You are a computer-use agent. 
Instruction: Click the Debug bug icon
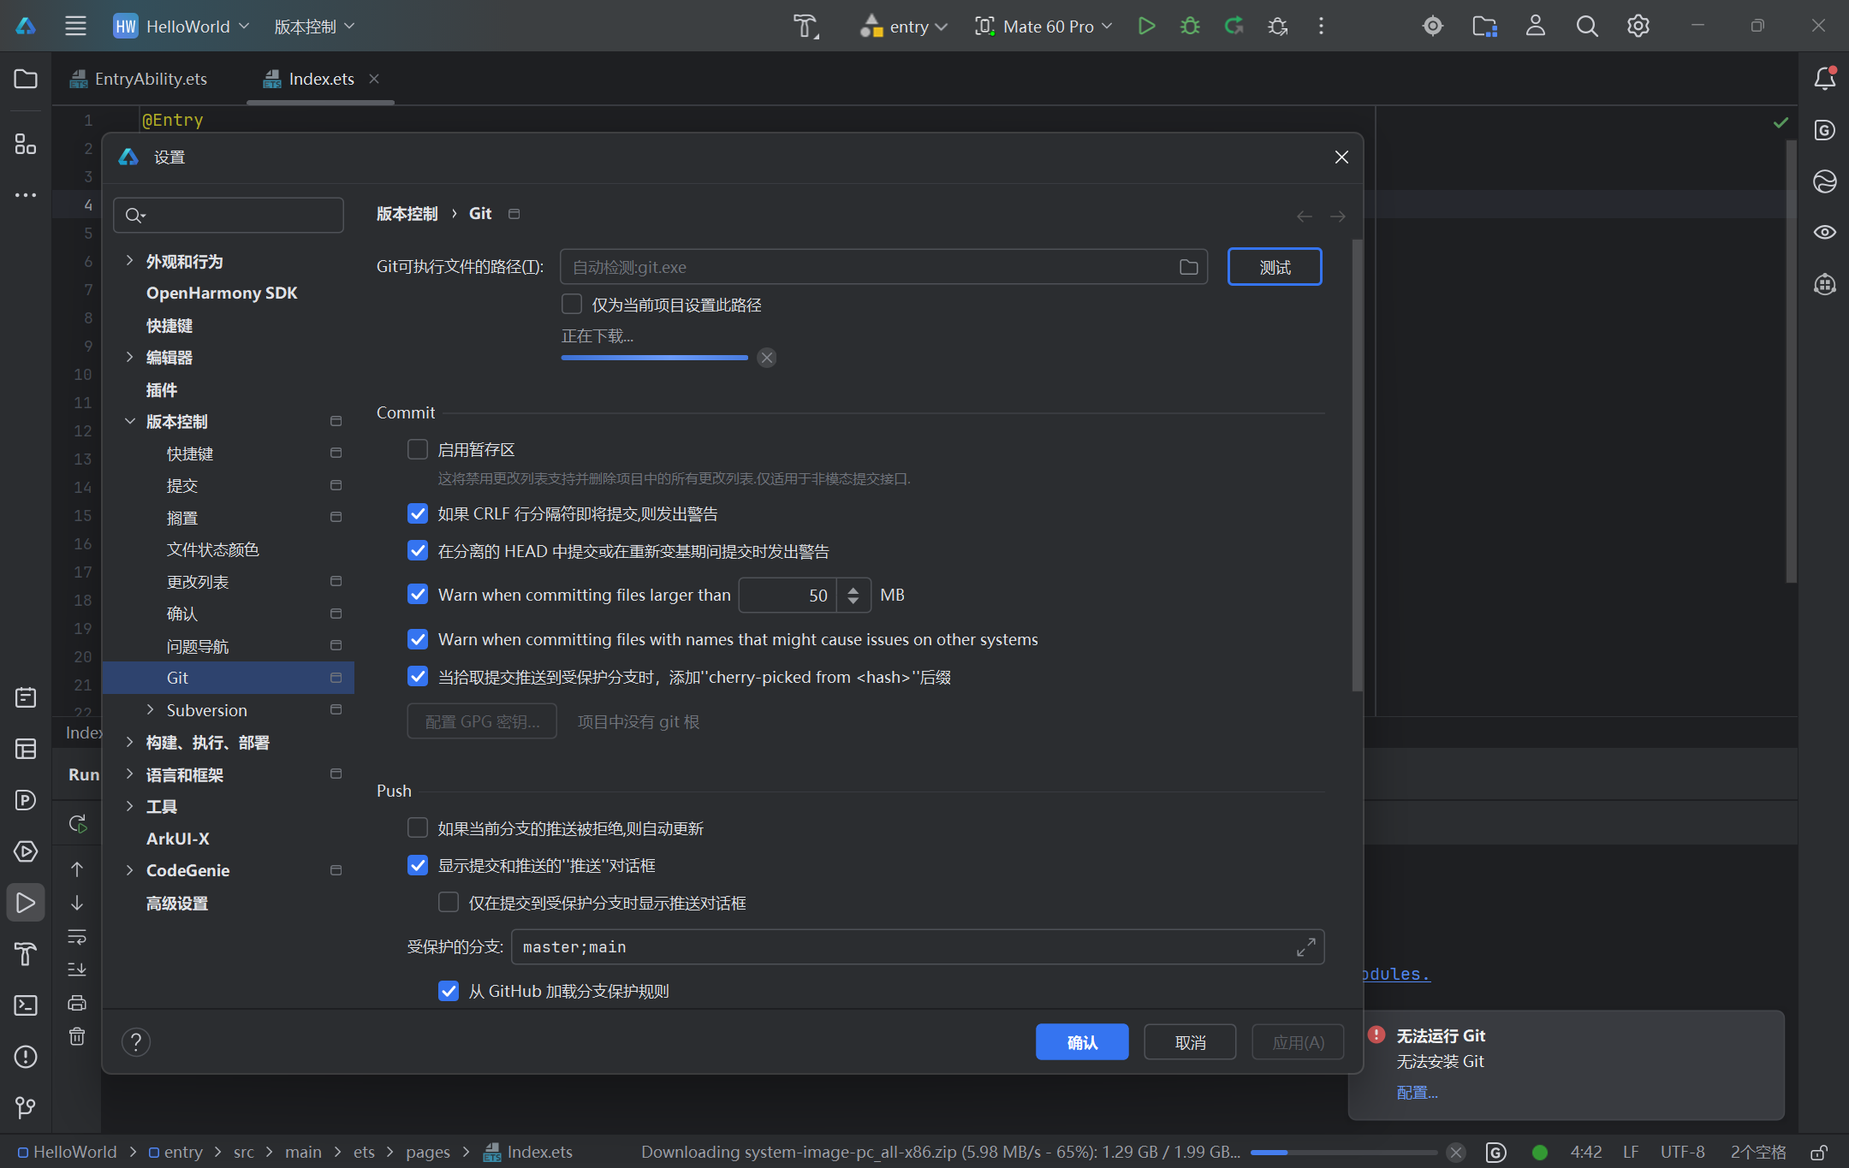1190,26
